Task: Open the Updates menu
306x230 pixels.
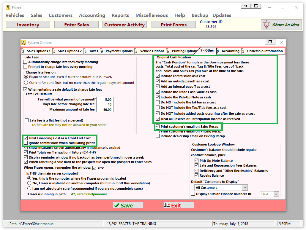Action: [x=222, y=15]
